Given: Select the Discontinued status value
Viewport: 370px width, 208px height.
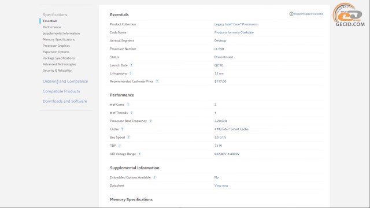Looking at the screenshot, I should 224,57.
